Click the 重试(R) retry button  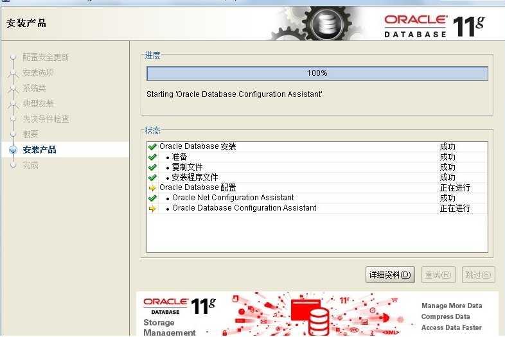point(438,275)
